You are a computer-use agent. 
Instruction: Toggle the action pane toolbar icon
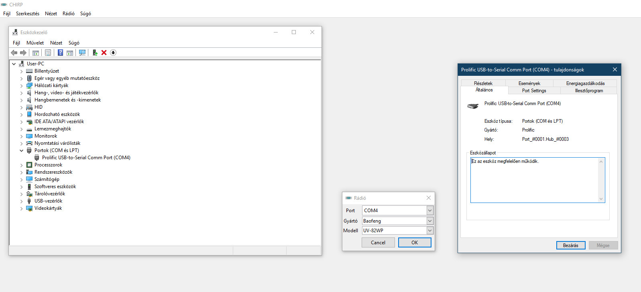[x=70, y=53]
